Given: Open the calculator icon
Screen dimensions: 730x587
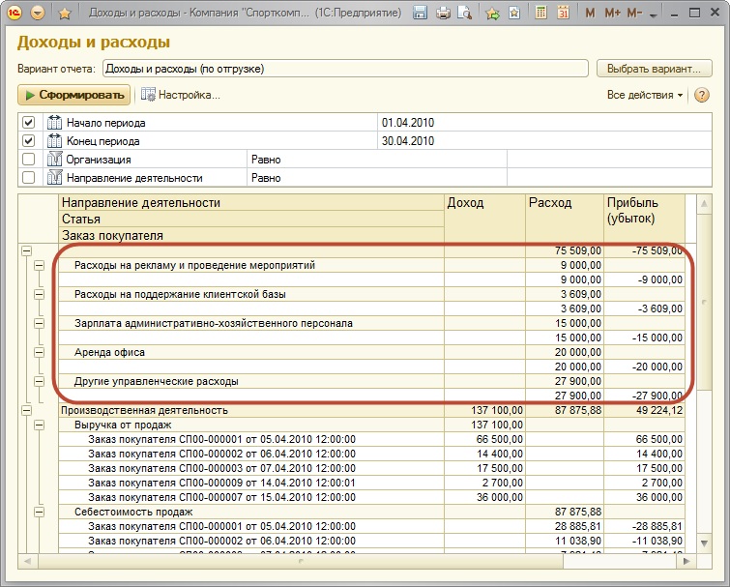Looking at the screenshot, I should 540,14.
